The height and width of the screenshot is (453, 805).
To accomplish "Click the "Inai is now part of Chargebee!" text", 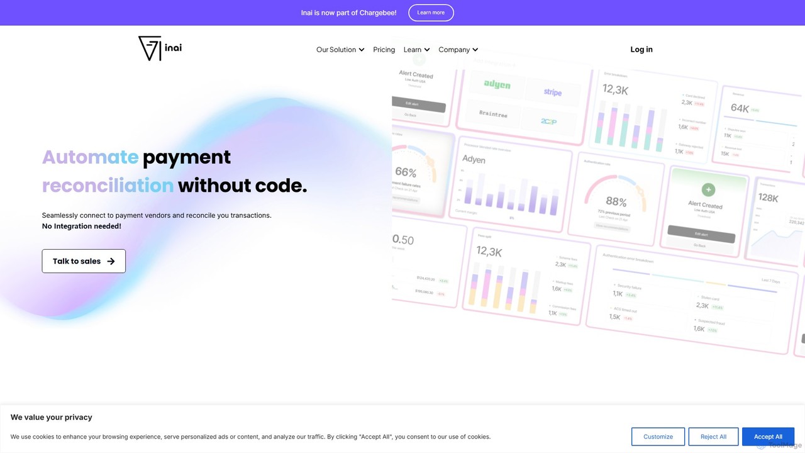I will click(x=349, y=13).
